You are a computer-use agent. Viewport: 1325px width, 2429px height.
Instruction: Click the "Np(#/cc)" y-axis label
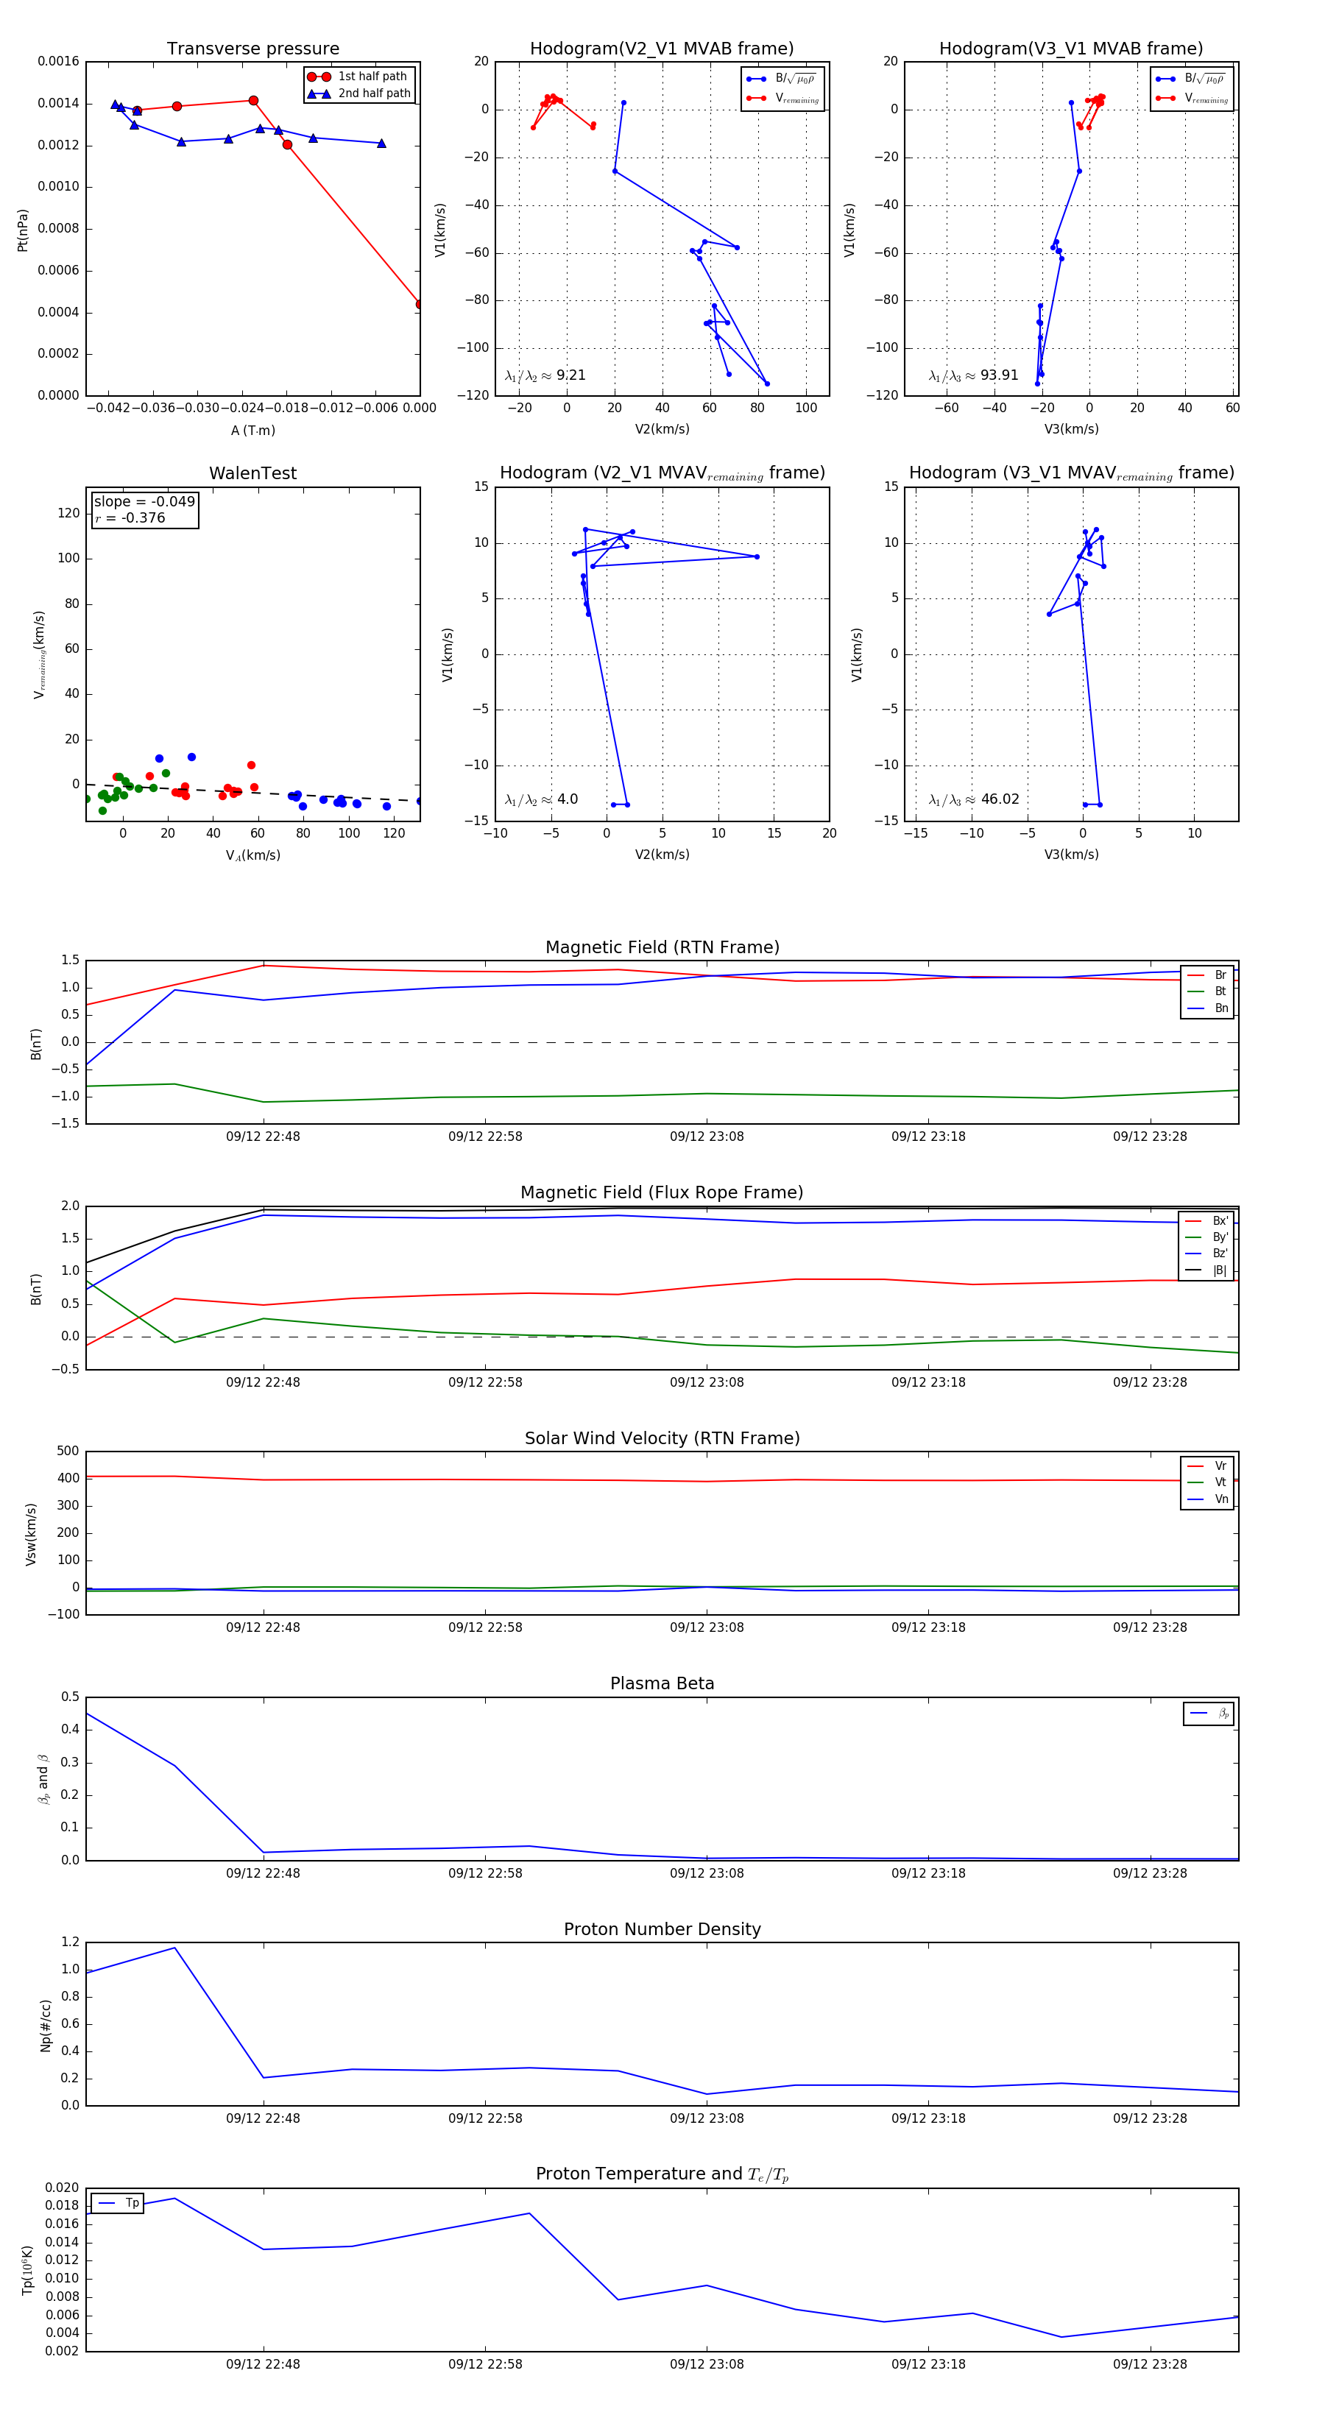point(45,2026)
